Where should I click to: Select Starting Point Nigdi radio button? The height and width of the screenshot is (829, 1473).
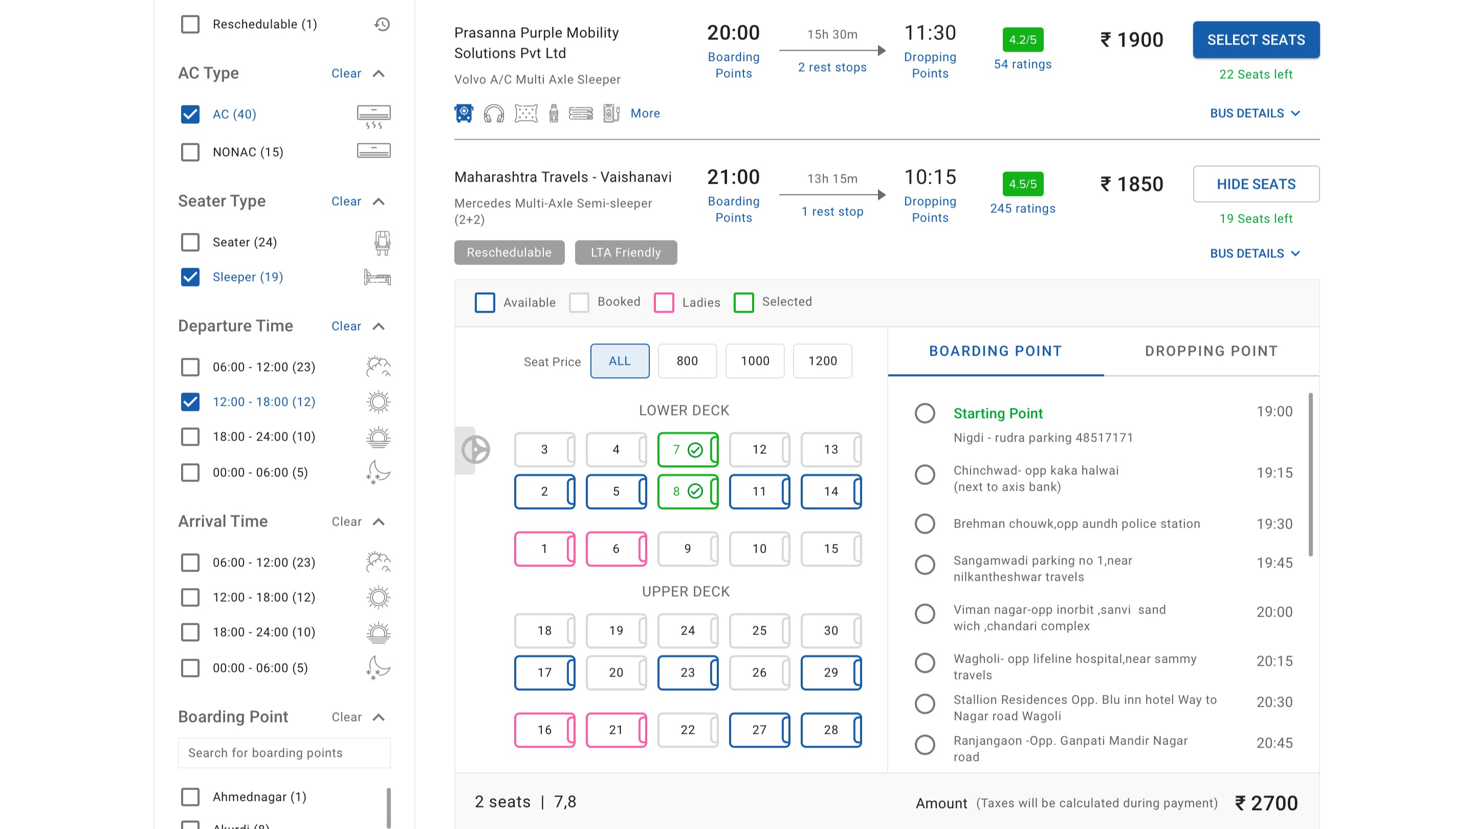925,413
